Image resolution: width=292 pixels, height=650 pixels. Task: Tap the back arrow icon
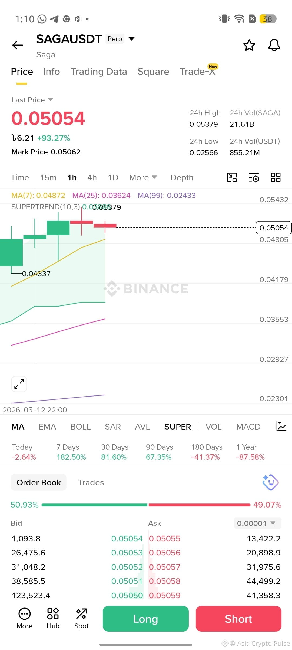[18, 45]
